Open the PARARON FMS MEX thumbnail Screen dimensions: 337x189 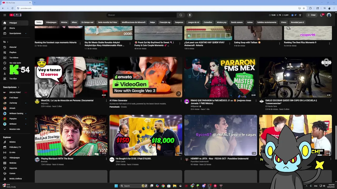click(220, 77)
